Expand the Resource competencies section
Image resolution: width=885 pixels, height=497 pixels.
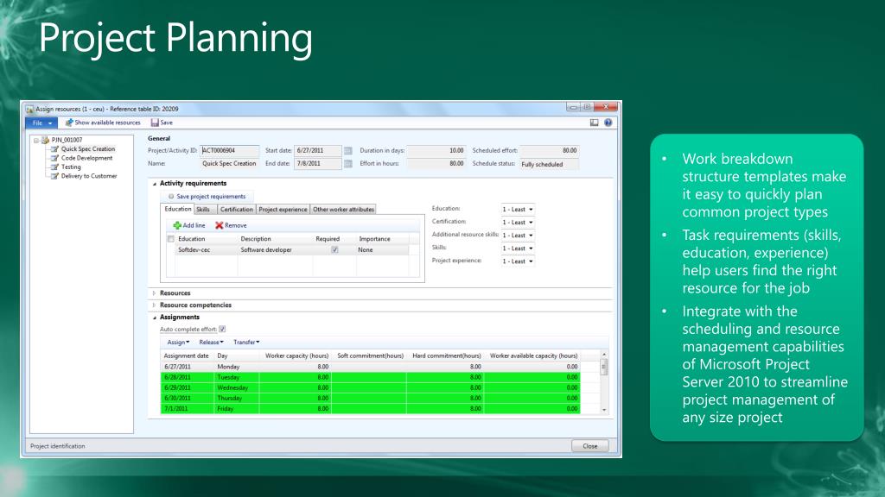click(x=154, y=305)
